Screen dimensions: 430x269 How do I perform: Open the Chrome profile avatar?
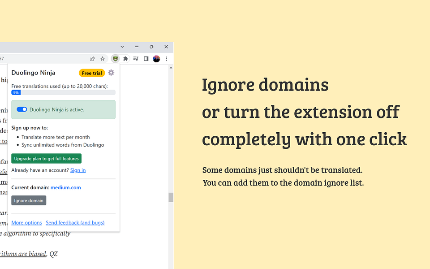point(156,58)
